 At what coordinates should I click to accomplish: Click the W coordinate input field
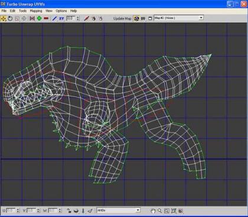(53, 210)
